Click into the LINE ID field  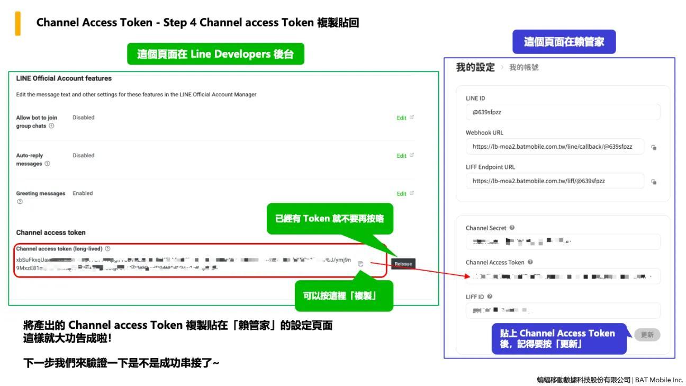click(x=563, y=112)
